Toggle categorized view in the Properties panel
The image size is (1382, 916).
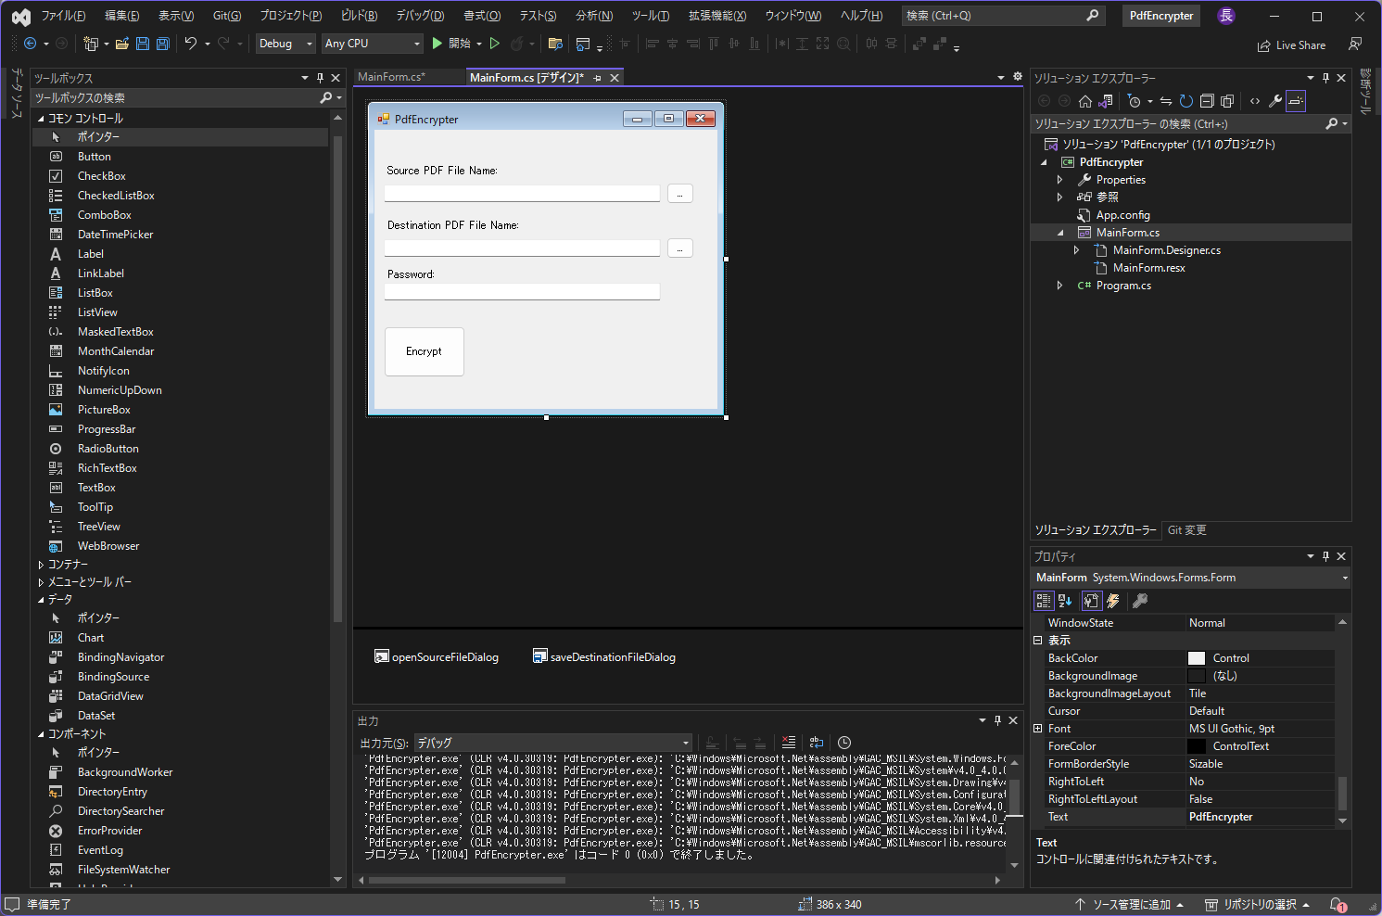click(x=1044, y=601)
